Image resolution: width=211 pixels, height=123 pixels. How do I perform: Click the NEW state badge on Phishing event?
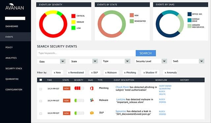pyautogui.click(x=67, y=88)
